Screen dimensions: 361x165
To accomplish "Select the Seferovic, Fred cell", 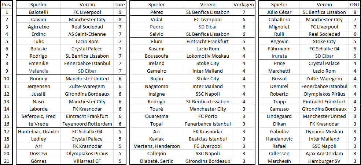I will click(38, 116).
